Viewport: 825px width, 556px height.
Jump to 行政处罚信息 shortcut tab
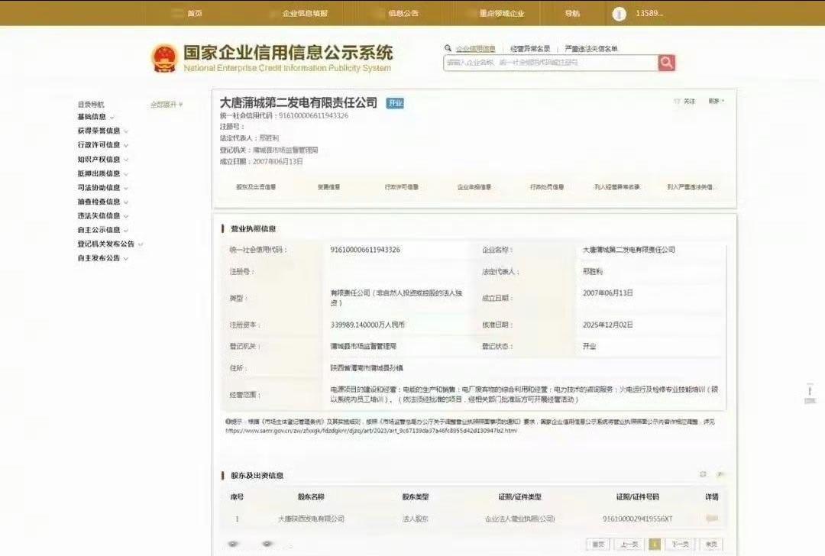tap(547, 187)
